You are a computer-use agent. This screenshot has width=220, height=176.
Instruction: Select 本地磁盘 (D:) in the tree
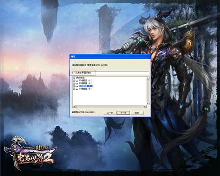(x=85, y=83)
